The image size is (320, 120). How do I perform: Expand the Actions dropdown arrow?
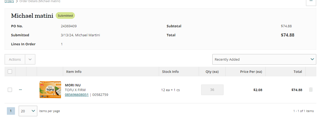coord(30,59)
